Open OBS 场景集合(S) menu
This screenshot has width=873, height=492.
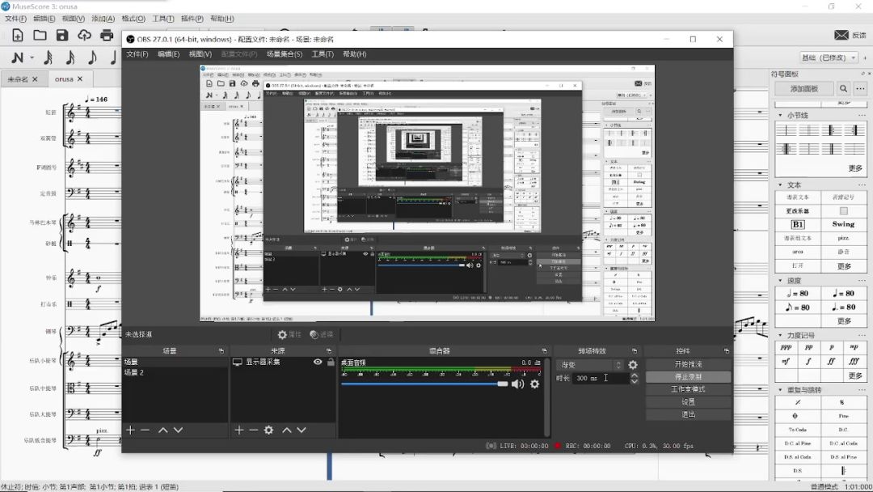pyautogui.click(x=285, y=54)
